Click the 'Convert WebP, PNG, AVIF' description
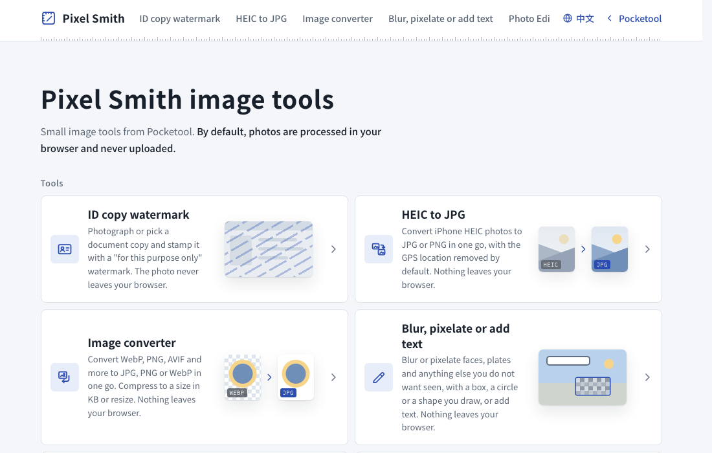Viewport: 712px width, 453px height. [144, 386]
